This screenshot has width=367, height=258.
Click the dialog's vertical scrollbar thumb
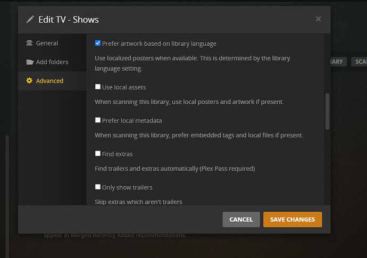tap(327, 111)
